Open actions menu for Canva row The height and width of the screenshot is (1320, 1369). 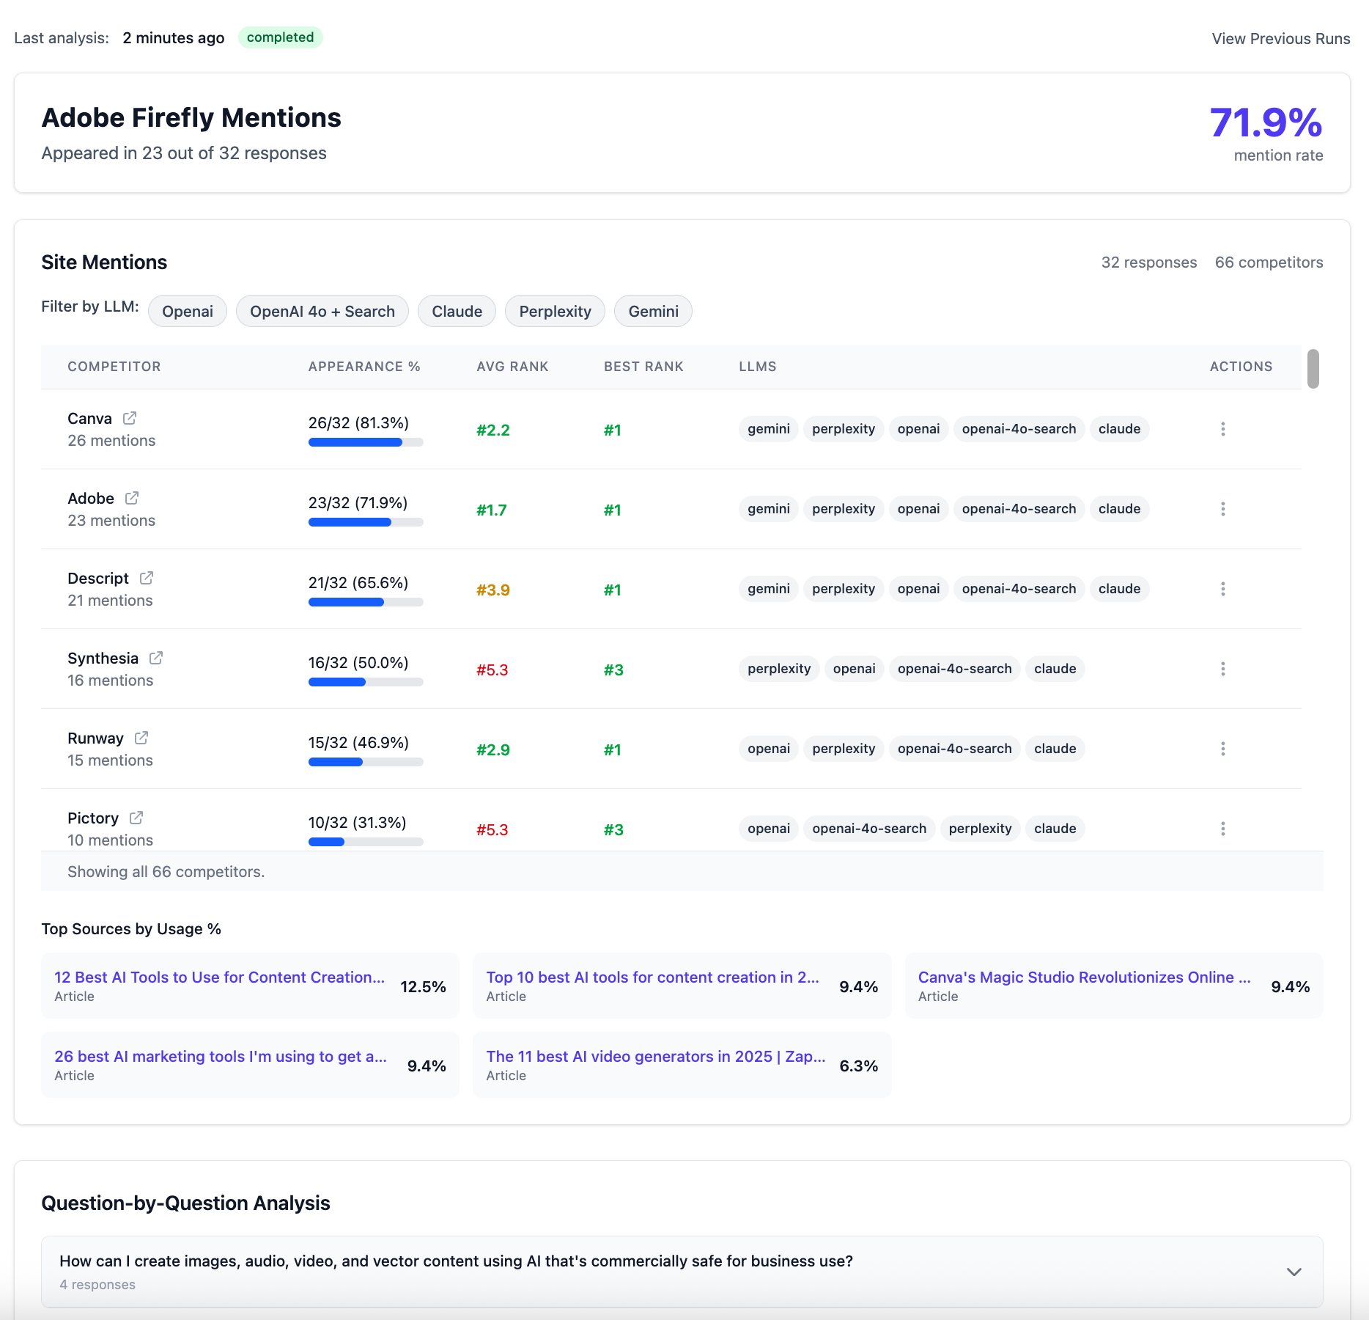pos(1222,429)
